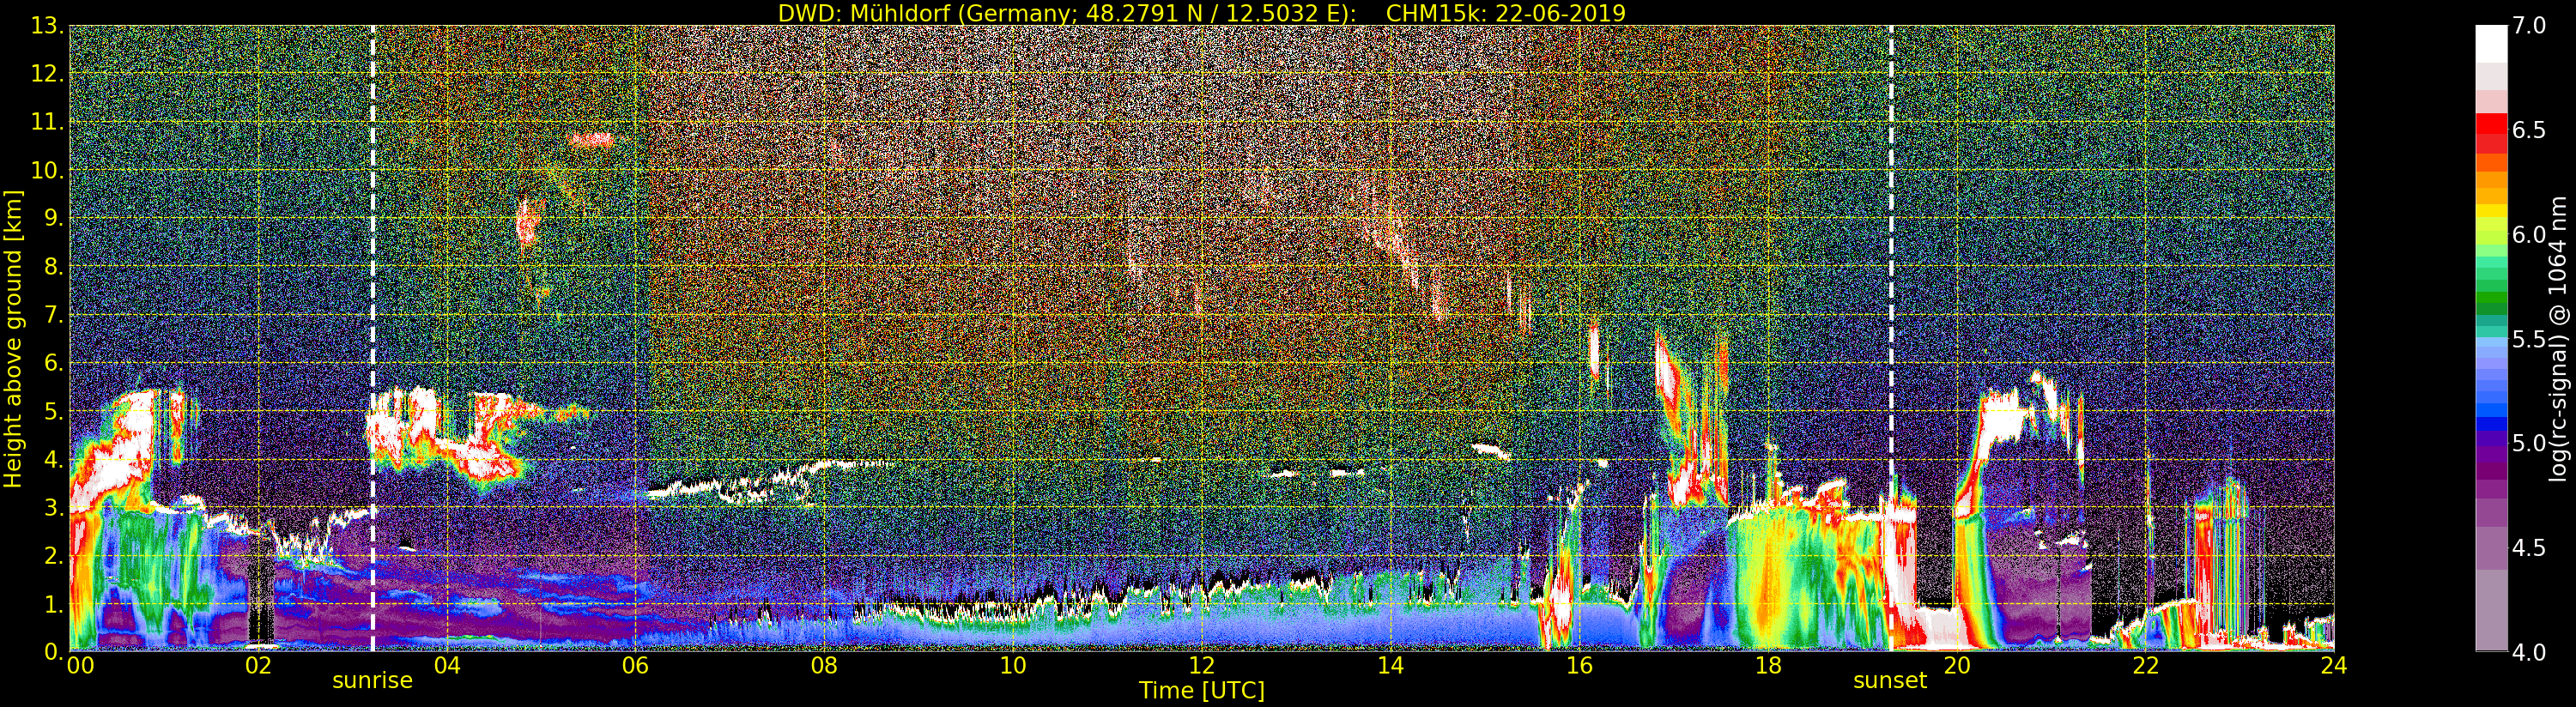
Task: Click the white segment atop the colorbar
Action: (x=2491, y=44)
